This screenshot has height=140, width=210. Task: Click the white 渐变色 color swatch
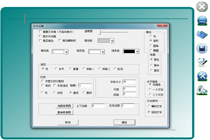[95, 52]
